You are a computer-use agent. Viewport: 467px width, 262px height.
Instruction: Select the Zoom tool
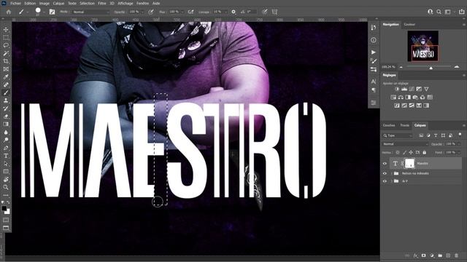tap(6, 187)
